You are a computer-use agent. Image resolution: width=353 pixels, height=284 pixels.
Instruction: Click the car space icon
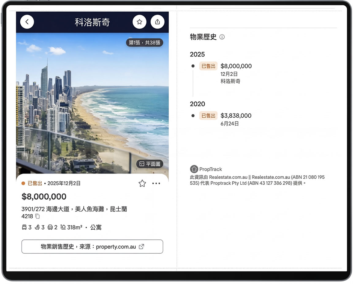(50, 227)
